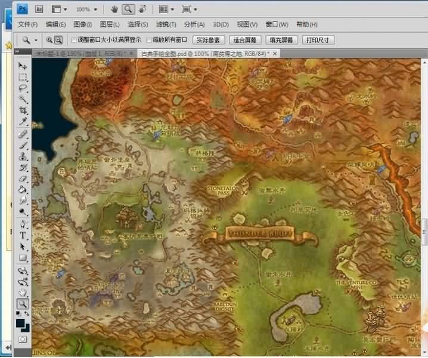Open the 文件(F) menu

[27, 24]
